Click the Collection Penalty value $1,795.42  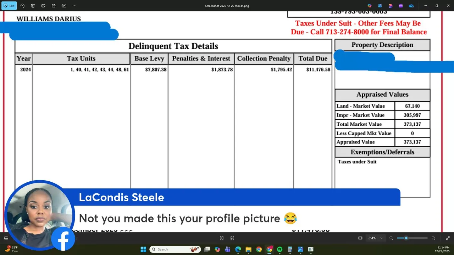281,70
